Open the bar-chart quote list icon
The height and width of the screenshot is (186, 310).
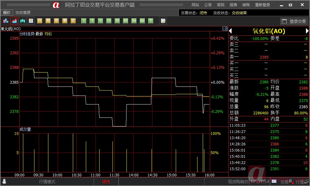[x=6, y=21]
